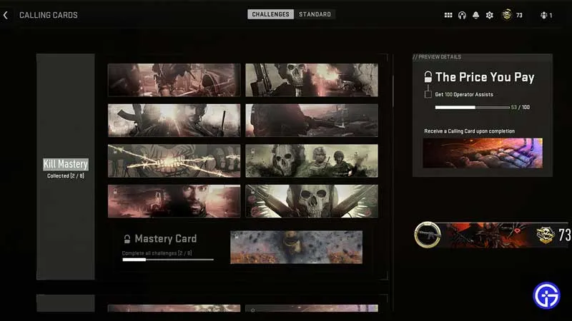Select the soldier calling card in the first row
572x321 pixels.
pos(174,80)
